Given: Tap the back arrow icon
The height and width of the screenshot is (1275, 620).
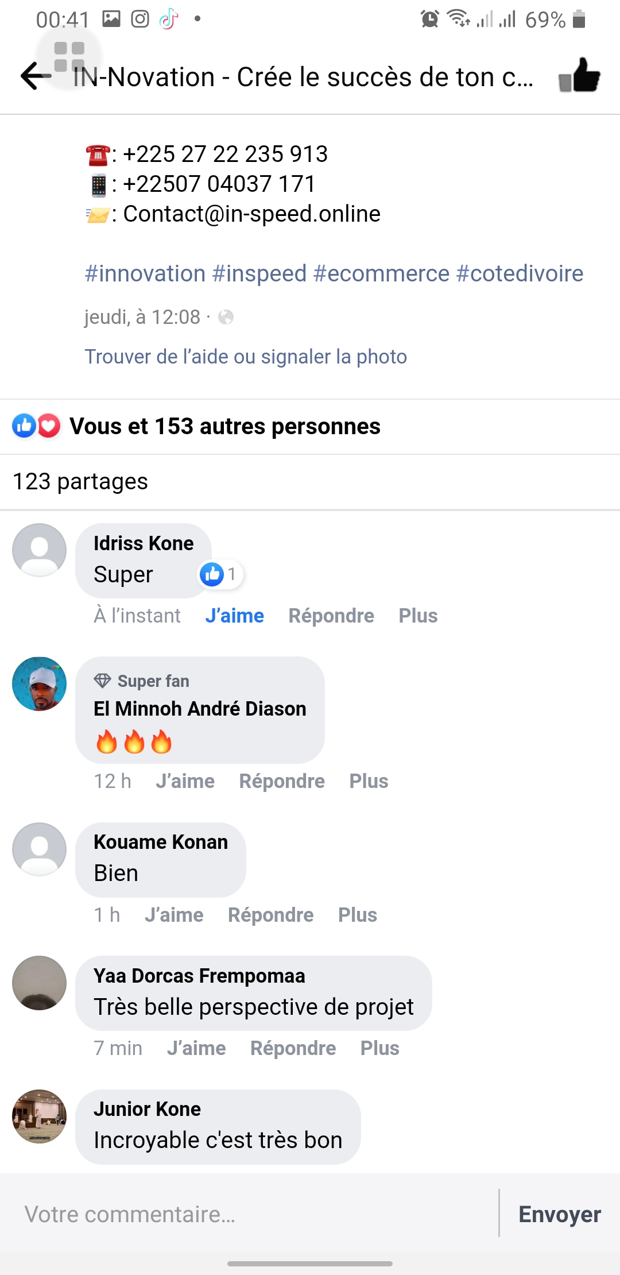Looking at the screenshot, I should (36, 76).
